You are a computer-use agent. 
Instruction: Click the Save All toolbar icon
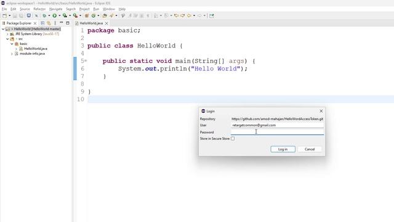pos(21,15)
